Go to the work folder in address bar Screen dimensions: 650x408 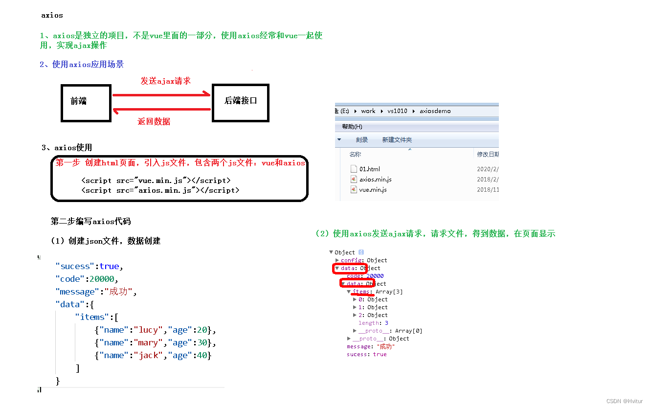coord(368,111)
